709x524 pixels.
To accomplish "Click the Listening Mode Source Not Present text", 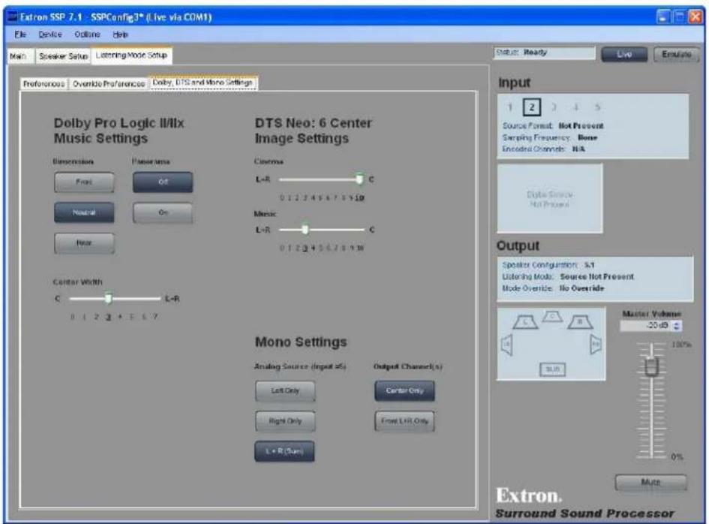I will 568,276.
